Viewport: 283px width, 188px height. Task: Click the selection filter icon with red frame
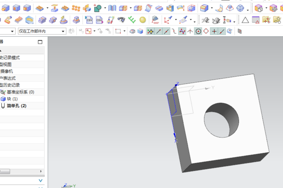(x=89, y=31)
